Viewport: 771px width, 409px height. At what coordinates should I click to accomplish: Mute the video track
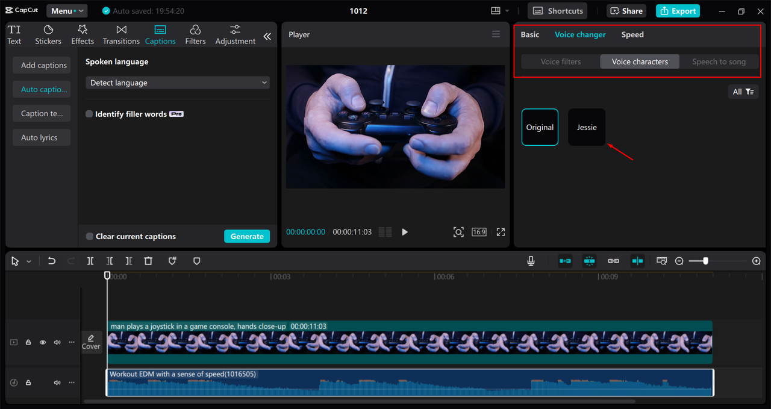tap(57, 342)
